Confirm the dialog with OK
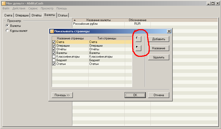This screenshot has width=221, height=129. click(135, 95)
